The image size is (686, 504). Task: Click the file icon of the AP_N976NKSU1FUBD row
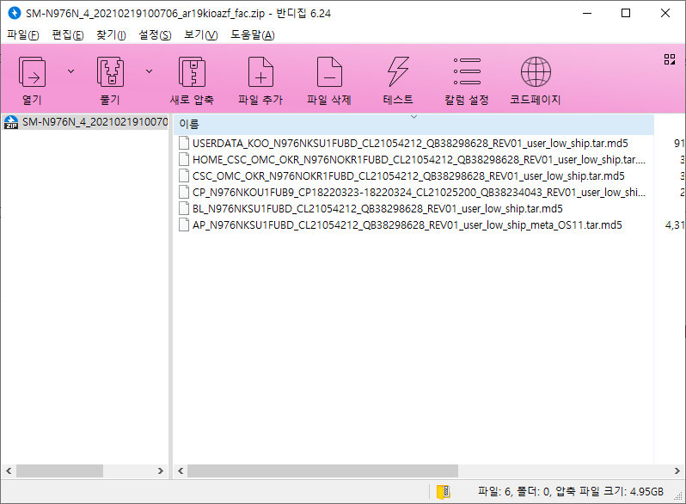pyautogui.click(x=184, y=225)
